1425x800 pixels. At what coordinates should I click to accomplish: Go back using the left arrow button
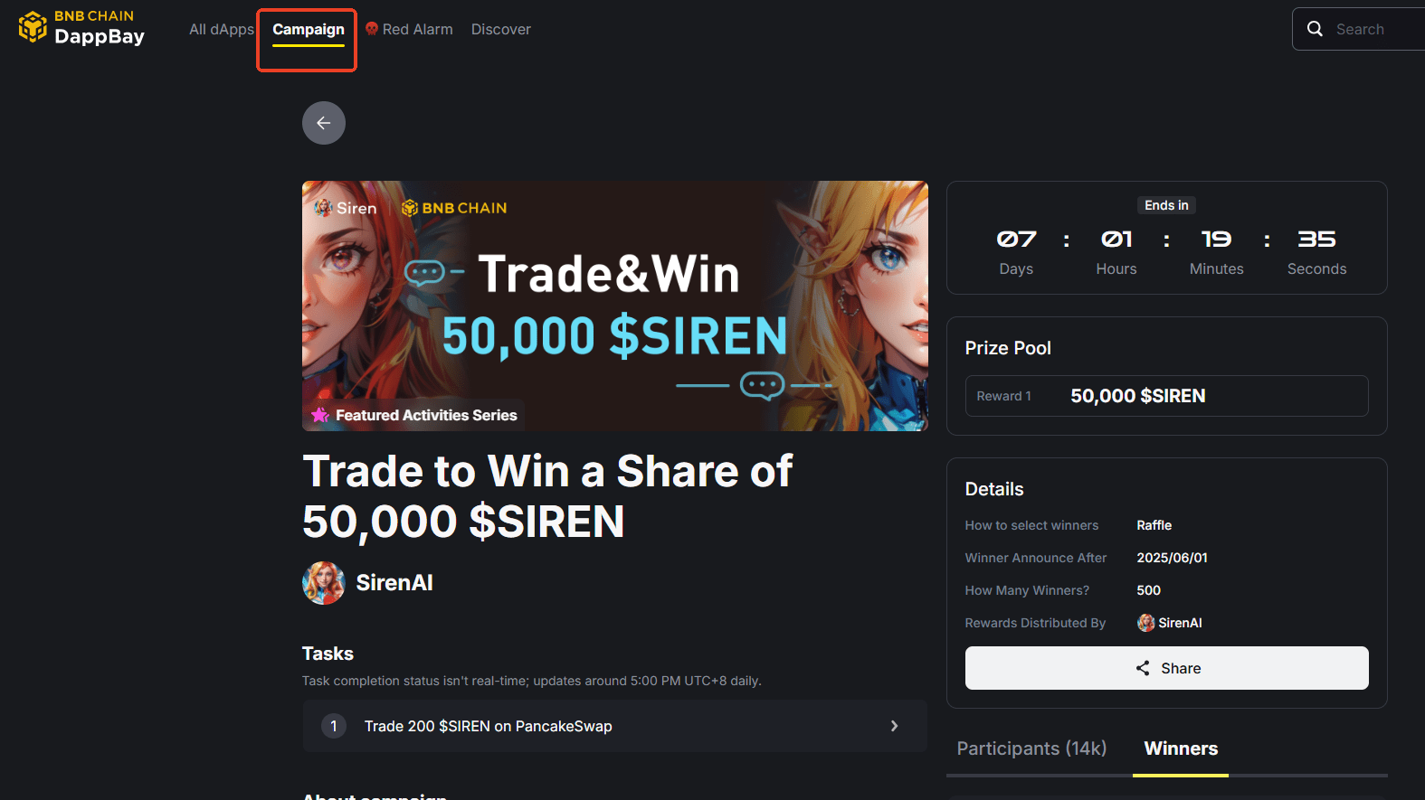tap(324, 123)
